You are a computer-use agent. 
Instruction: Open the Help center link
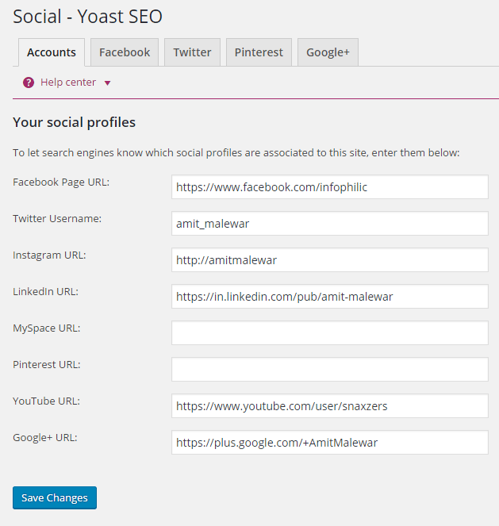click(68, 83)
